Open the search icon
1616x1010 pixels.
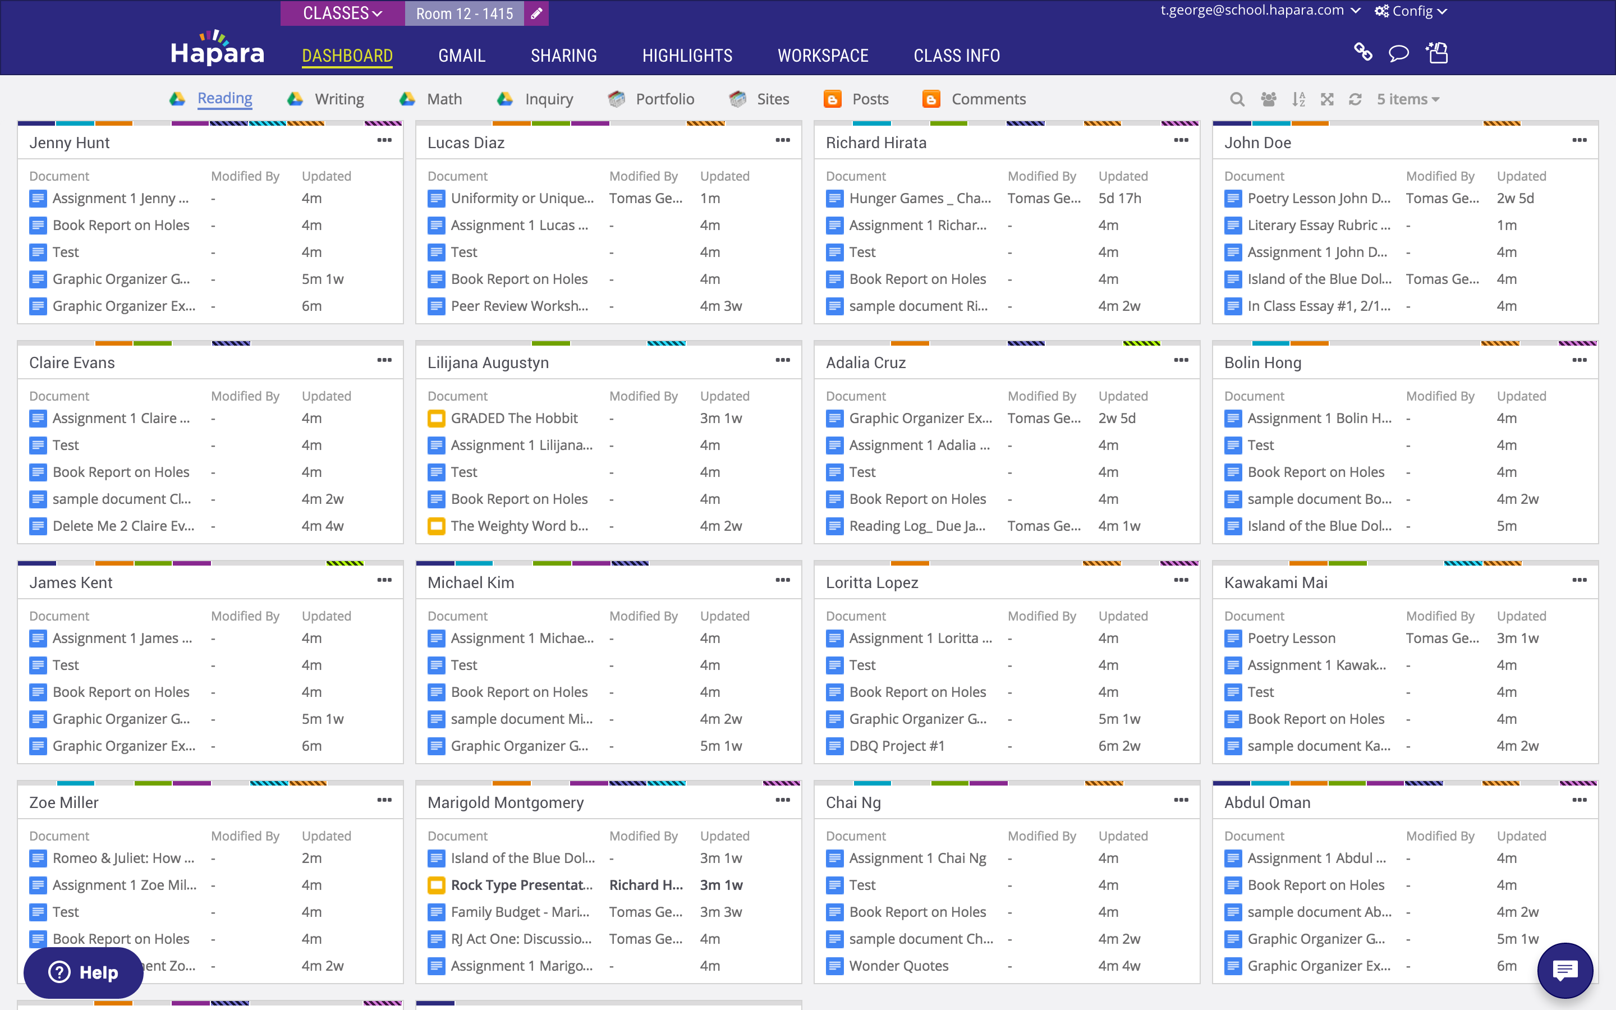[x=1237, y=99]
